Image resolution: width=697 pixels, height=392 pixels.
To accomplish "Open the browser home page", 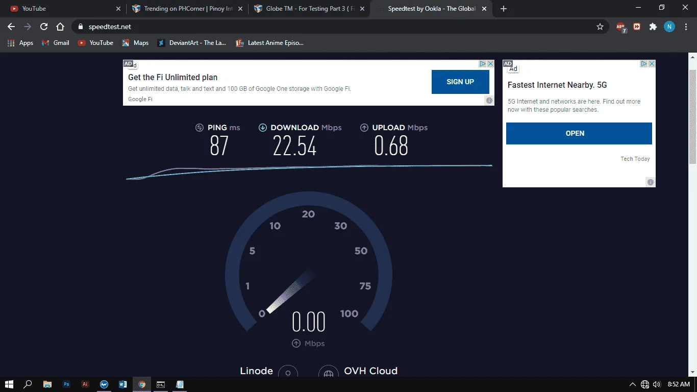I will coord(60,27).
